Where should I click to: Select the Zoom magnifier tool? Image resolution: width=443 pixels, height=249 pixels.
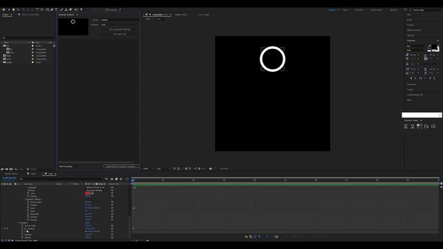point(18,10)
